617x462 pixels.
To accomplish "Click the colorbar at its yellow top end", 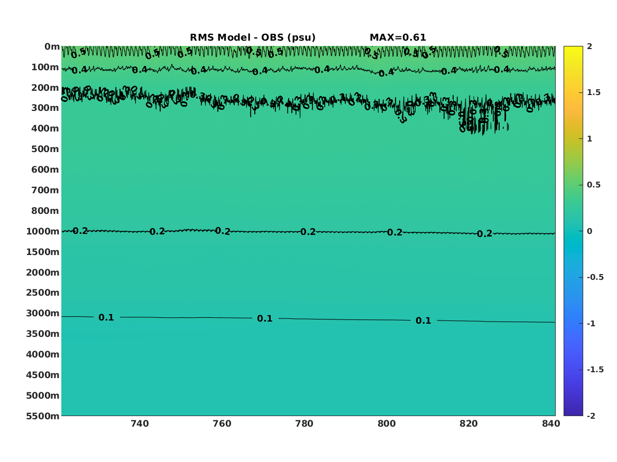I will (x=573, y=49).
